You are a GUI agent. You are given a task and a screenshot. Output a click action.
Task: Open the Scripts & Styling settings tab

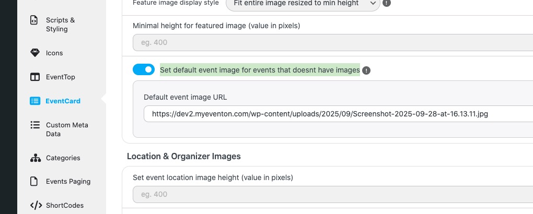click(x=60, y=25)
